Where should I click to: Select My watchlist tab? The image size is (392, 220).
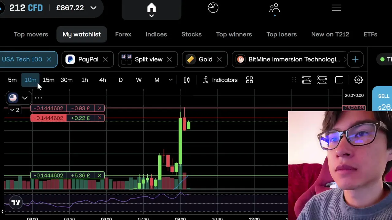(x=81, y=34)
